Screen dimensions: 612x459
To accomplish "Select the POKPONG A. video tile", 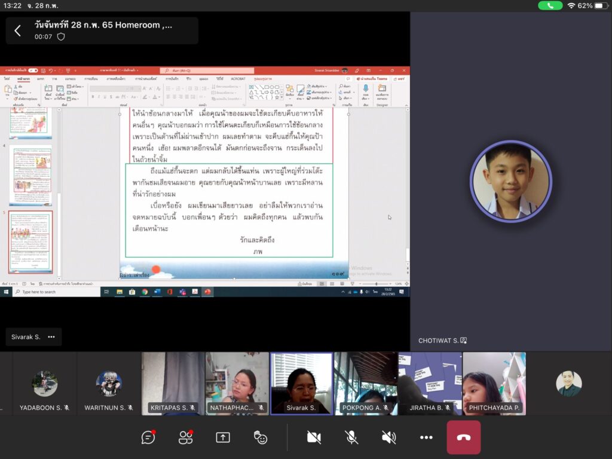I will (x=366, y=383).
